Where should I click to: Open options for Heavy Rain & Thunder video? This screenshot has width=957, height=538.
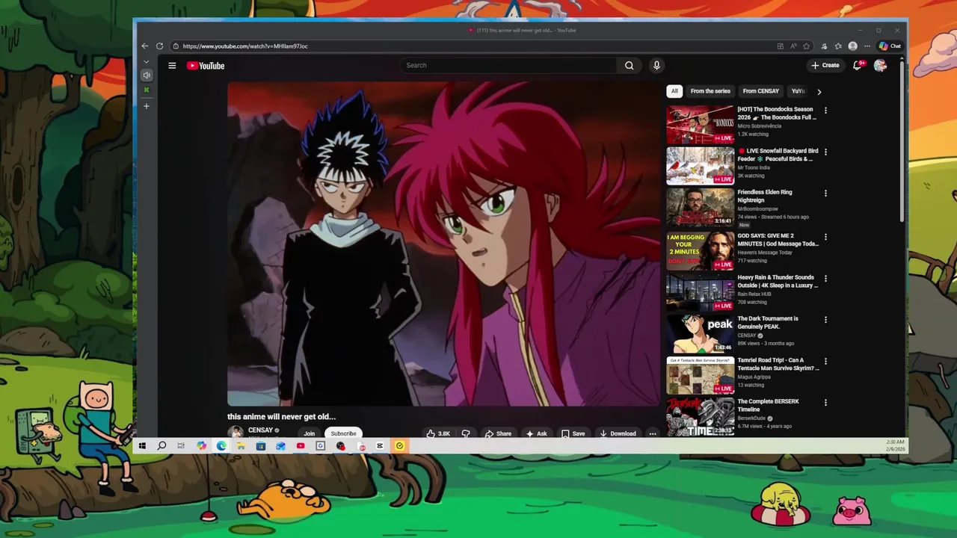tap(825, 279)
